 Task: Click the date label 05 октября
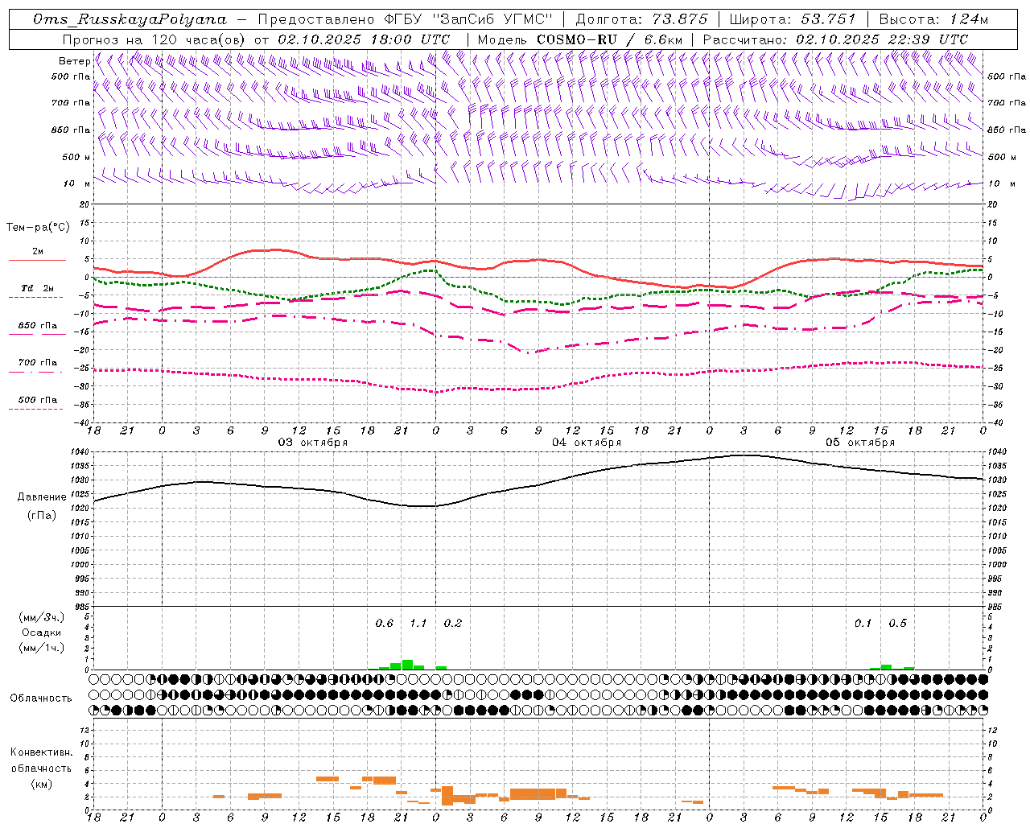point(860,443)
